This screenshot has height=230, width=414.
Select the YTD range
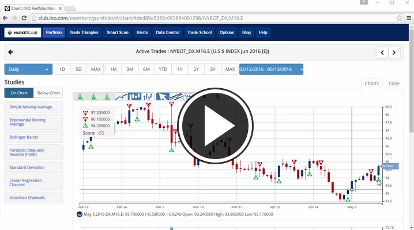coord(163,69)
